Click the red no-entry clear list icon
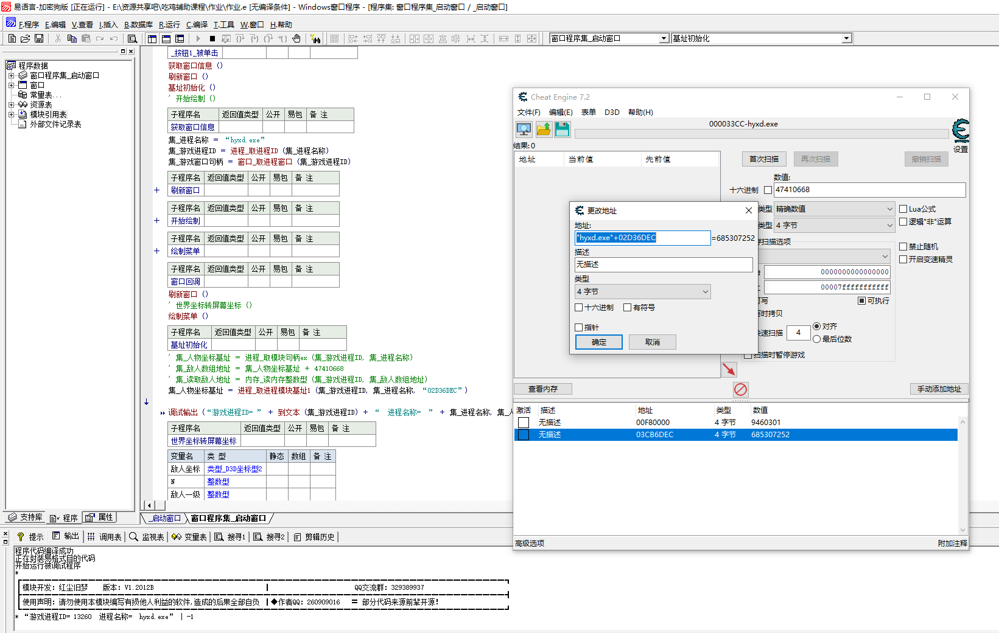This screenshot has height=633, width=999. point(740,389)
